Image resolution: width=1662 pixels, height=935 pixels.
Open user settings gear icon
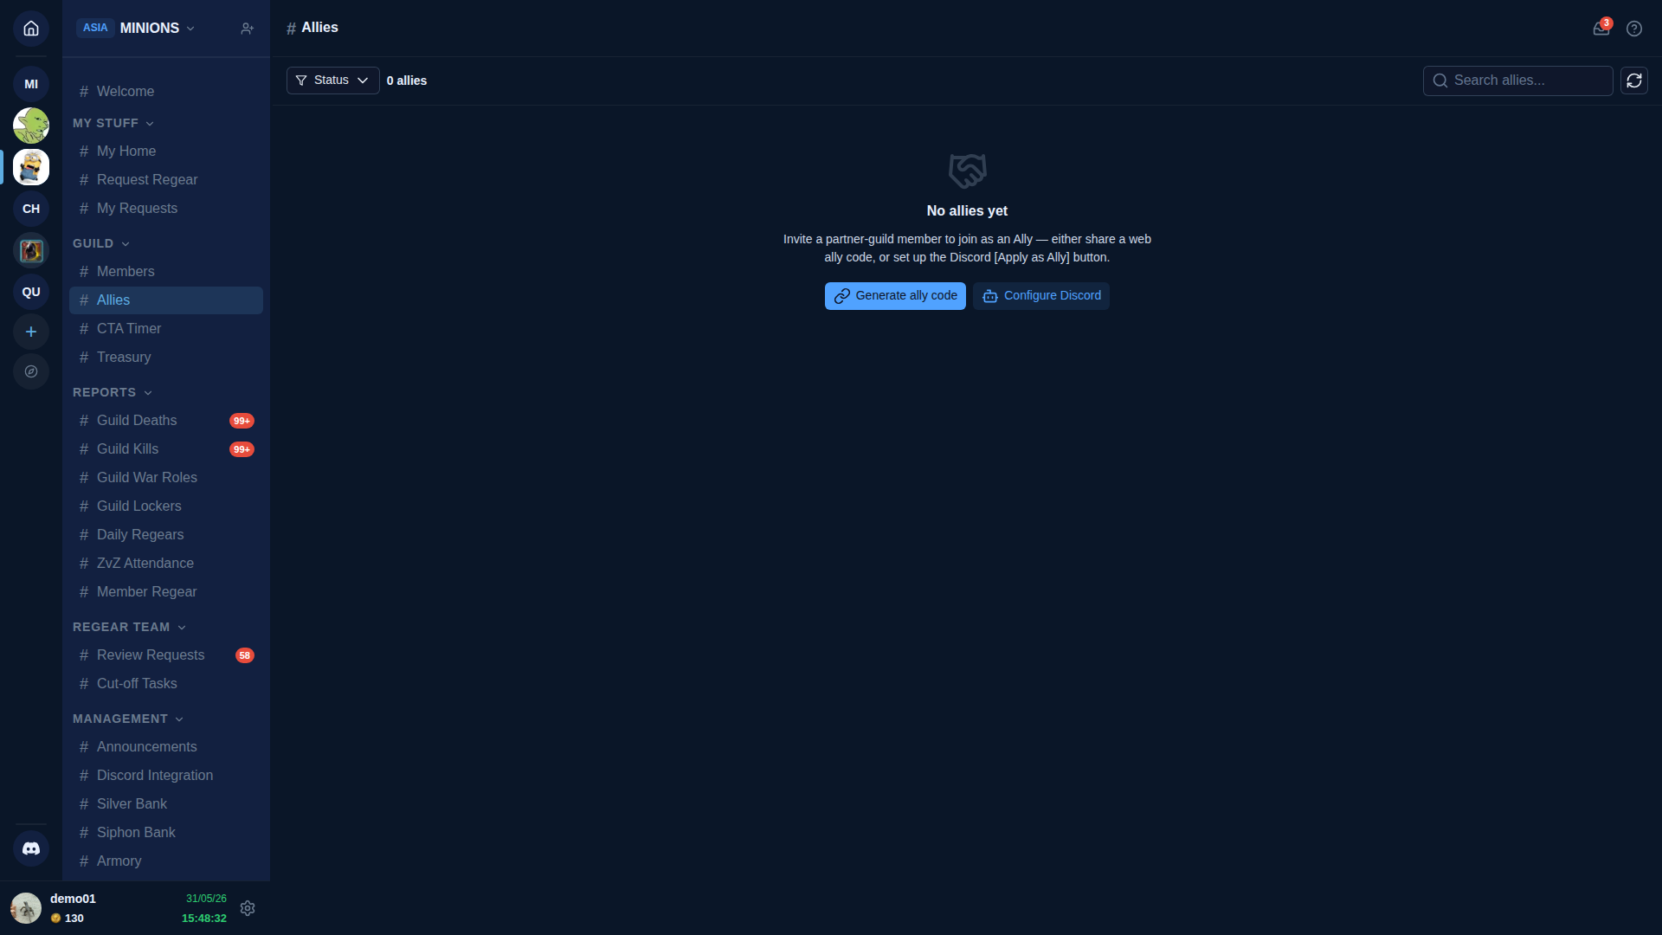(x=248, y=908)
